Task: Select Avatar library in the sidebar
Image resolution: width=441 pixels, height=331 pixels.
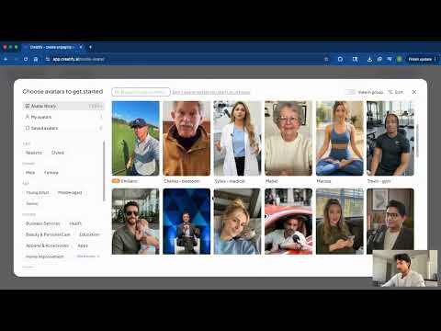Action: [x=63, y=106]
